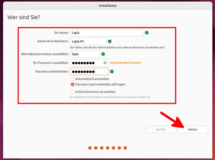Click green checkmark beside repeated password
This screenshot has width=215, height=160.
point(112,71)
